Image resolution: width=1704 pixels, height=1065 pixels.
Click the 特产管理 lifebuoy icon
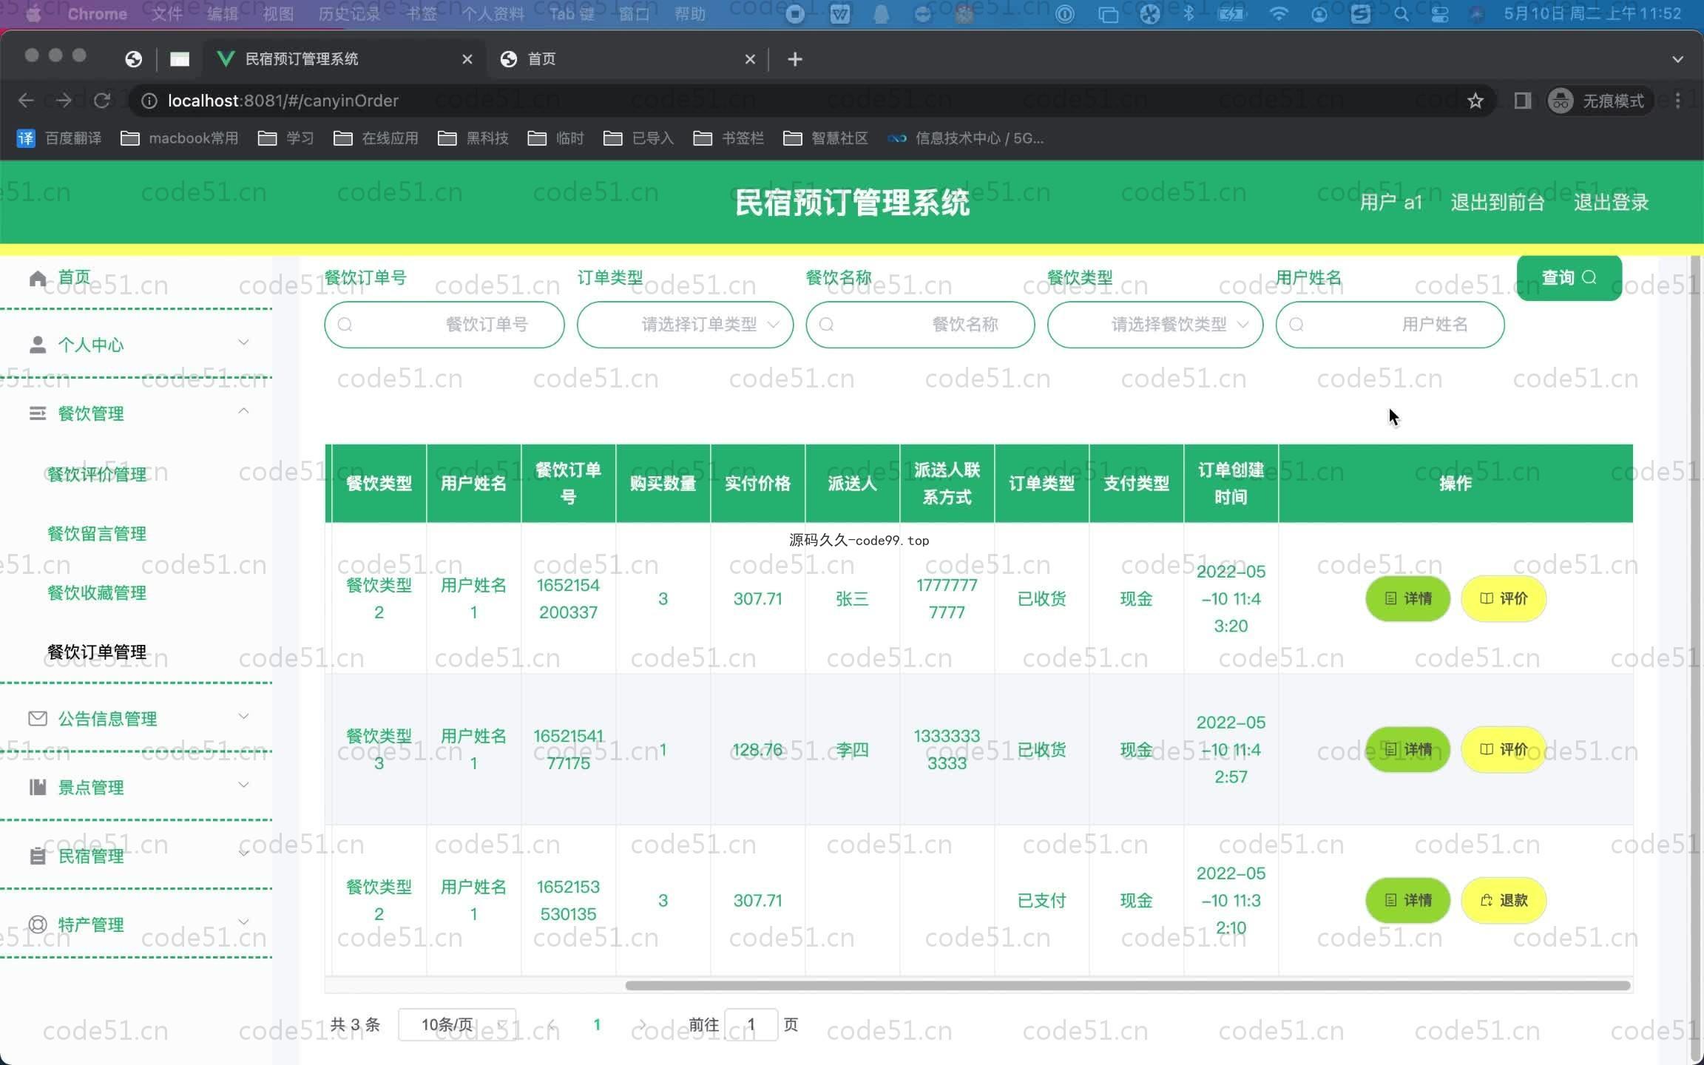[37, 924]
